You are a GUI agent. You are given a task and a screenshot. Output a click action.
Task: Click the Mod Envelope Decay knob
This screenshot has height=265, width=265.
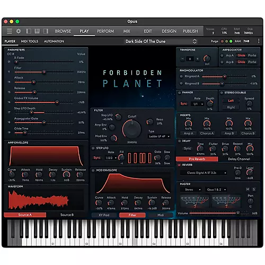138,203
